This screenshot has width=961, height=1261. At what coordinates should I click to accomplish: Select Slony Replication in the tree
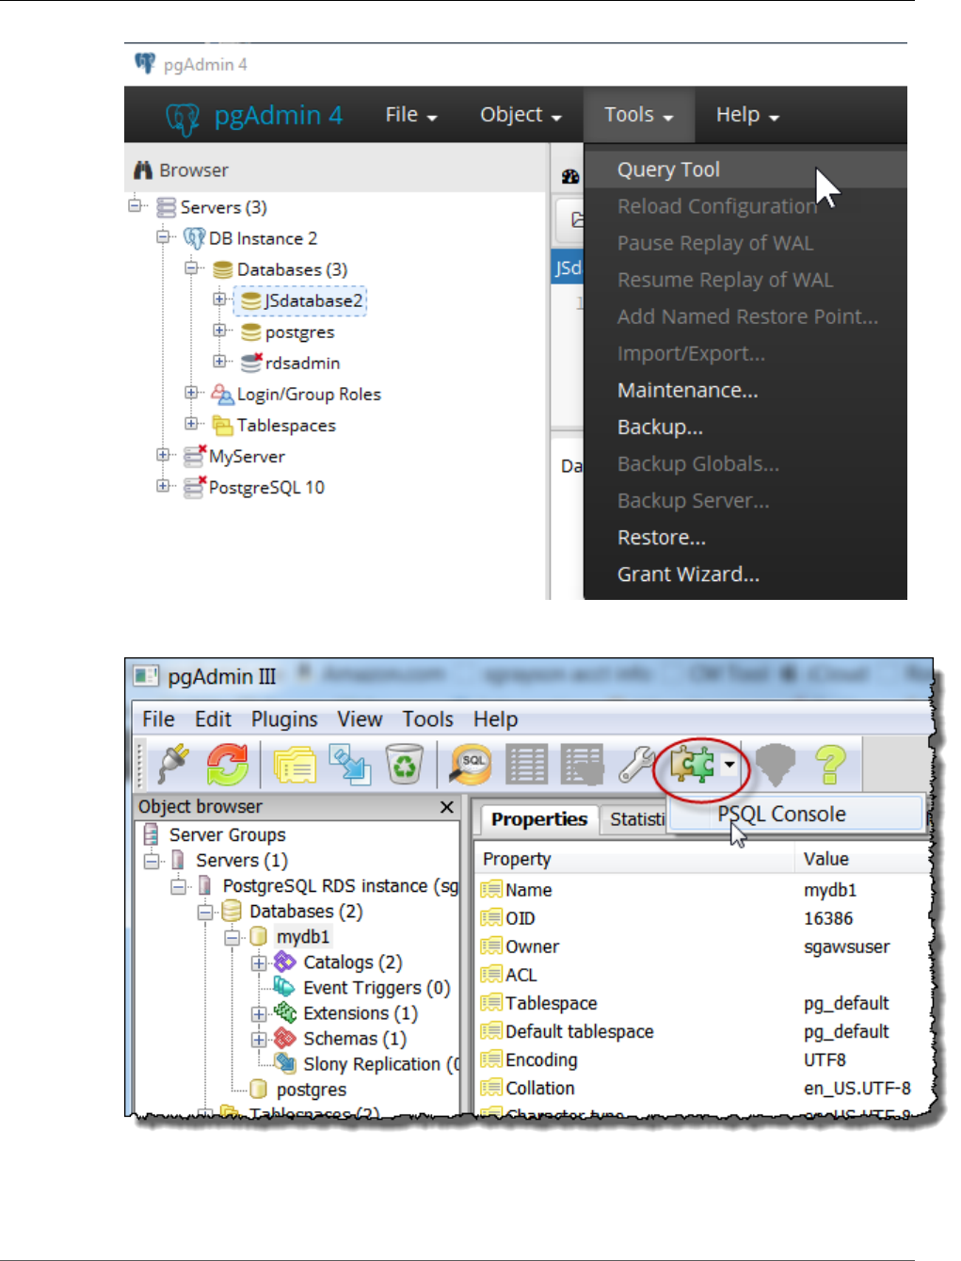(380, 1063)
